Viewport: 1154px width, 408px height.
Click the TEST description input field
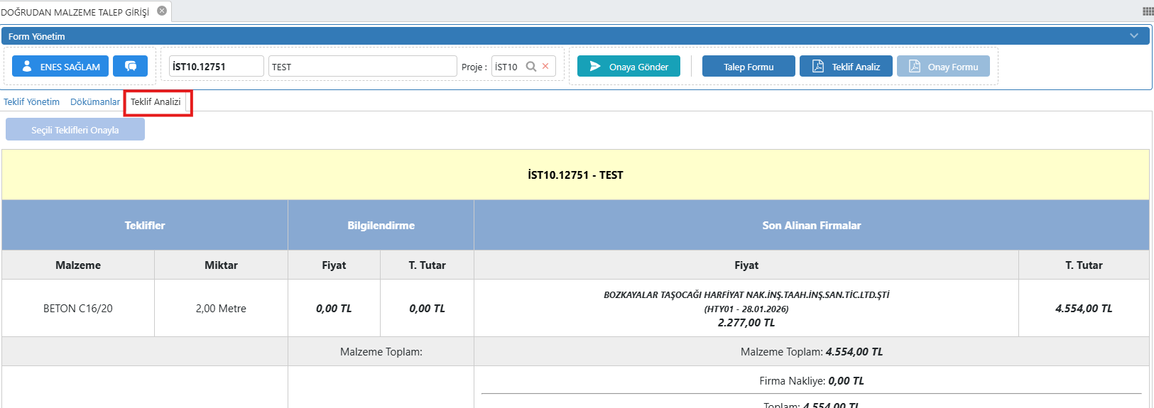(362, 67)
